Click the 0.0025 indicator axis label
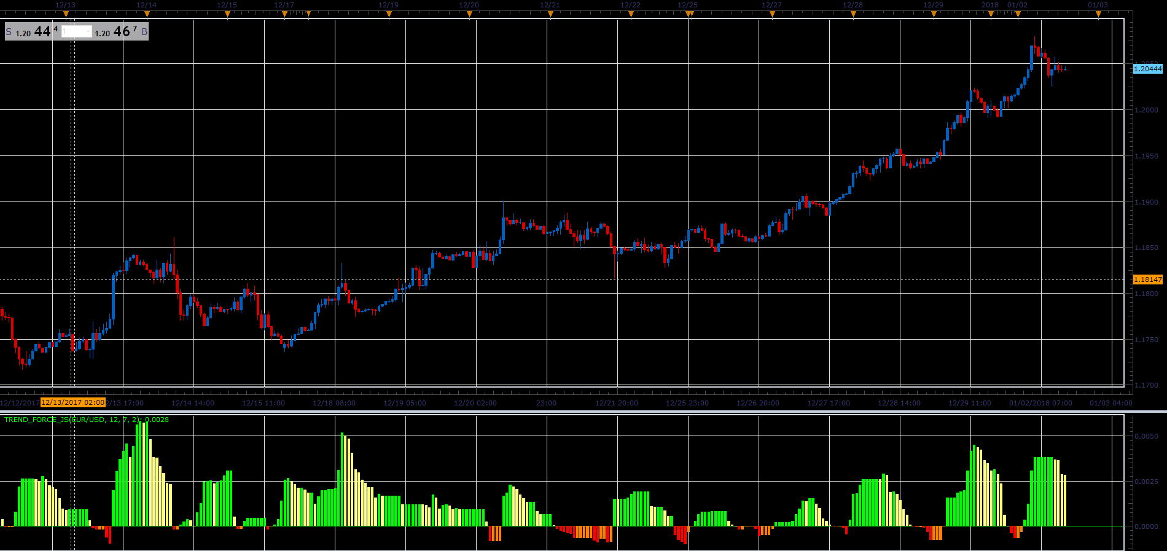 1146,482
